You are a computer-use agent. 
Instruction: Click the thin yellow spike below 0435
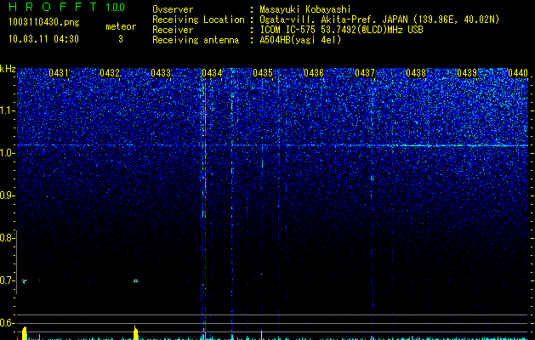(x=261, y=335)
